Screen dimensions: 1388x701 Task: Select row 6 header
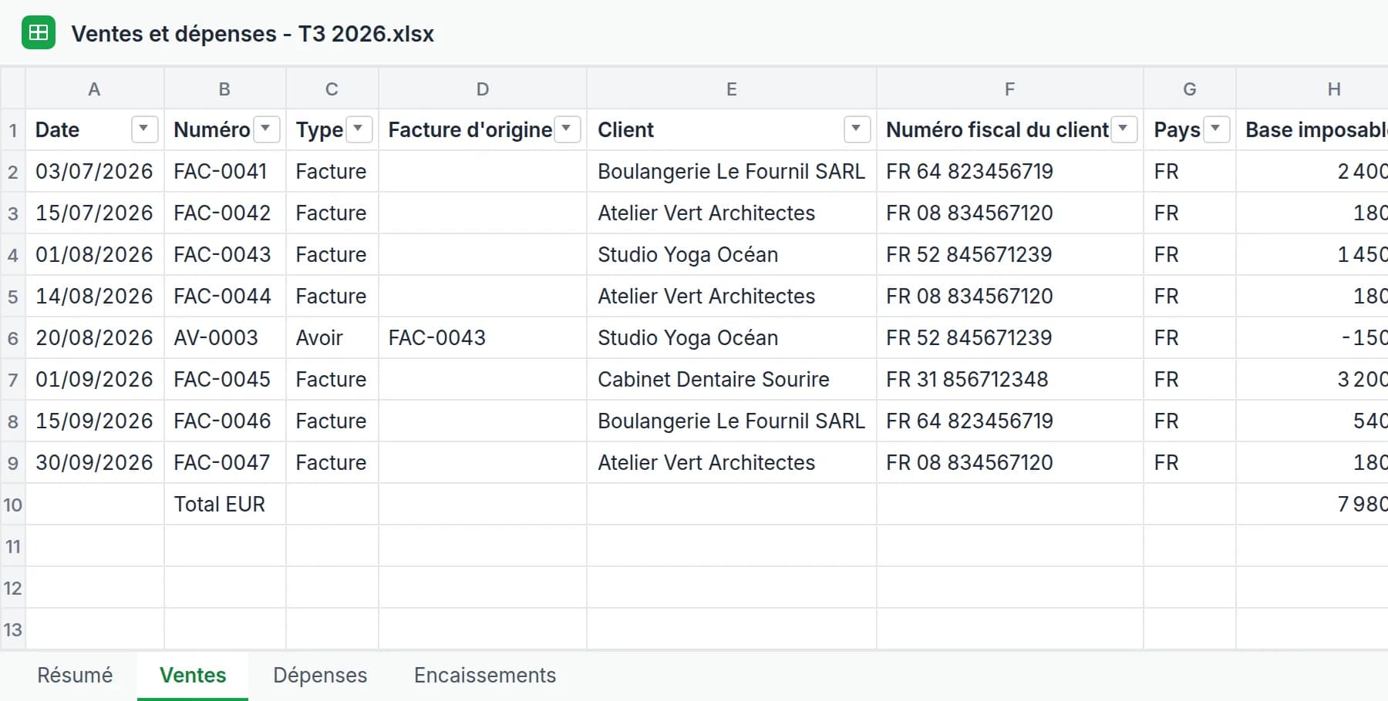[13, 338]
